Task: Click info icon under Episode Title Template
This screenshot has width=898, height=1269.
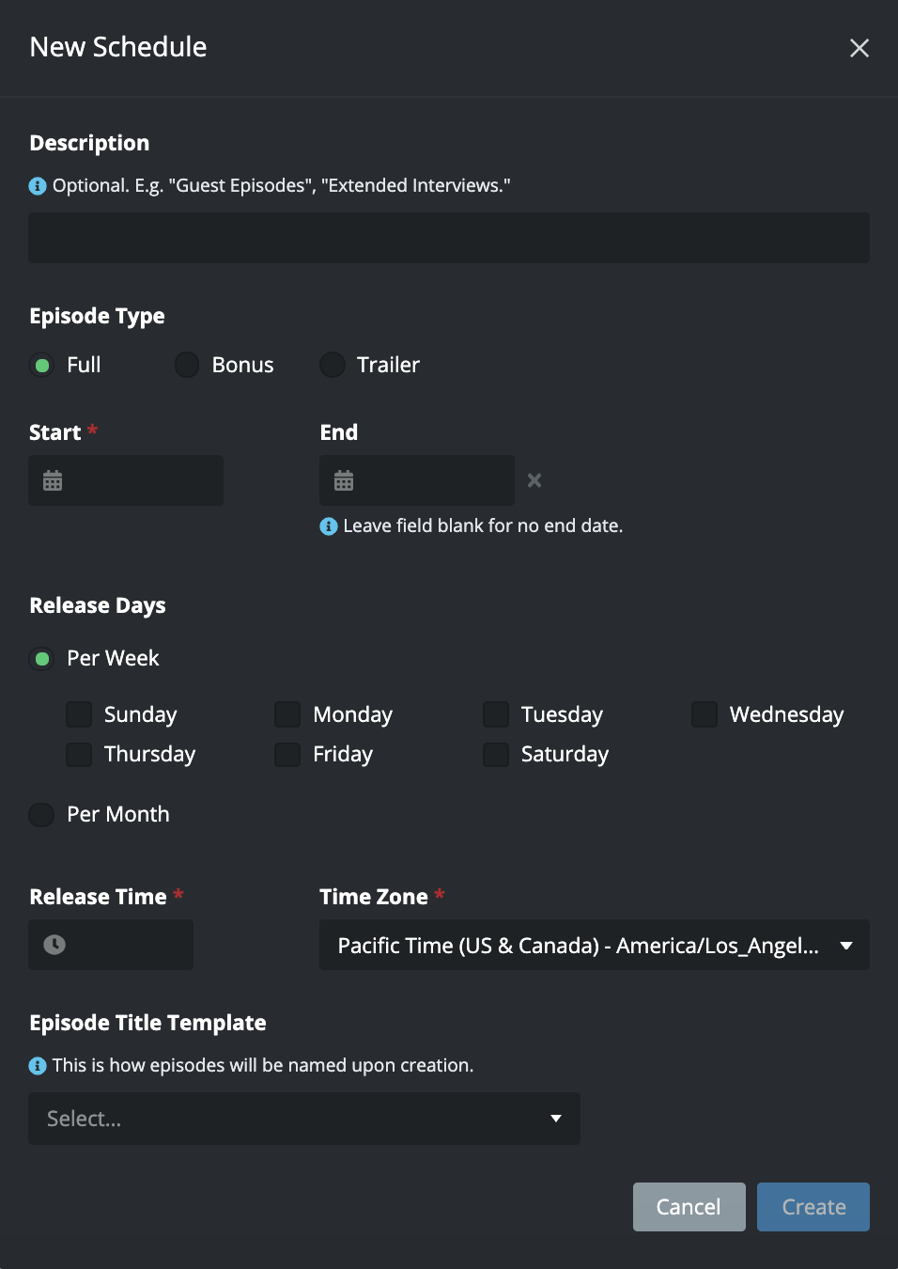Action: click(x=38, y=1066)
